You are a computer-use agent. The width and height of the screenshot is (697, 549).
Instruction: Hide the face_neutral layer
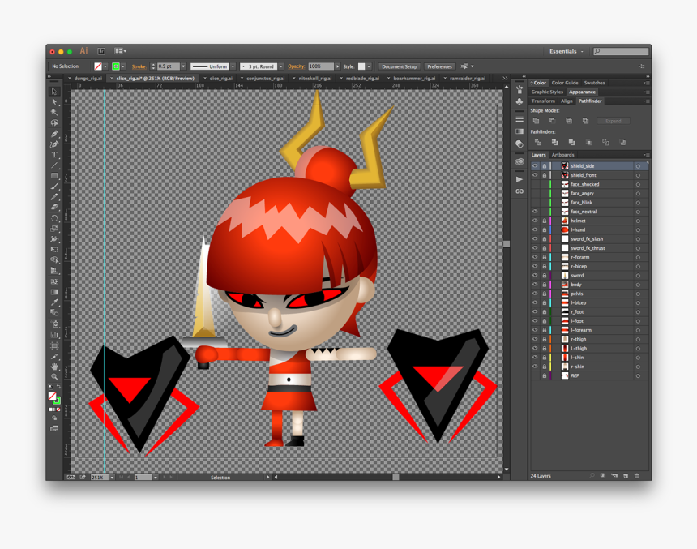pyautogui.click(x=535, y=212)
